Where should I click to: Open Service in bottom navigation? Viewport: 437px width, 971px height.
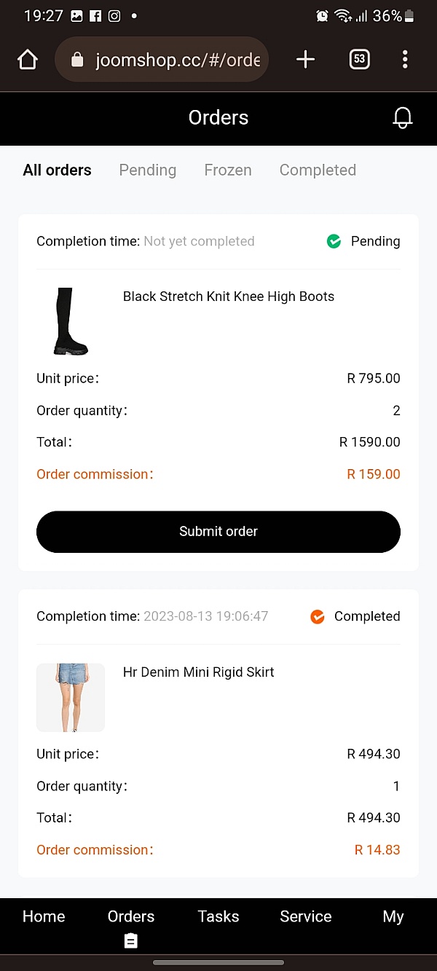pos(306,916)
